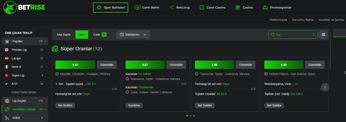This screenshot has width=346, height=122.
Task: Expand (+2) on the 8.67 card
Action: pyautogui.click(x=184, y=84)
